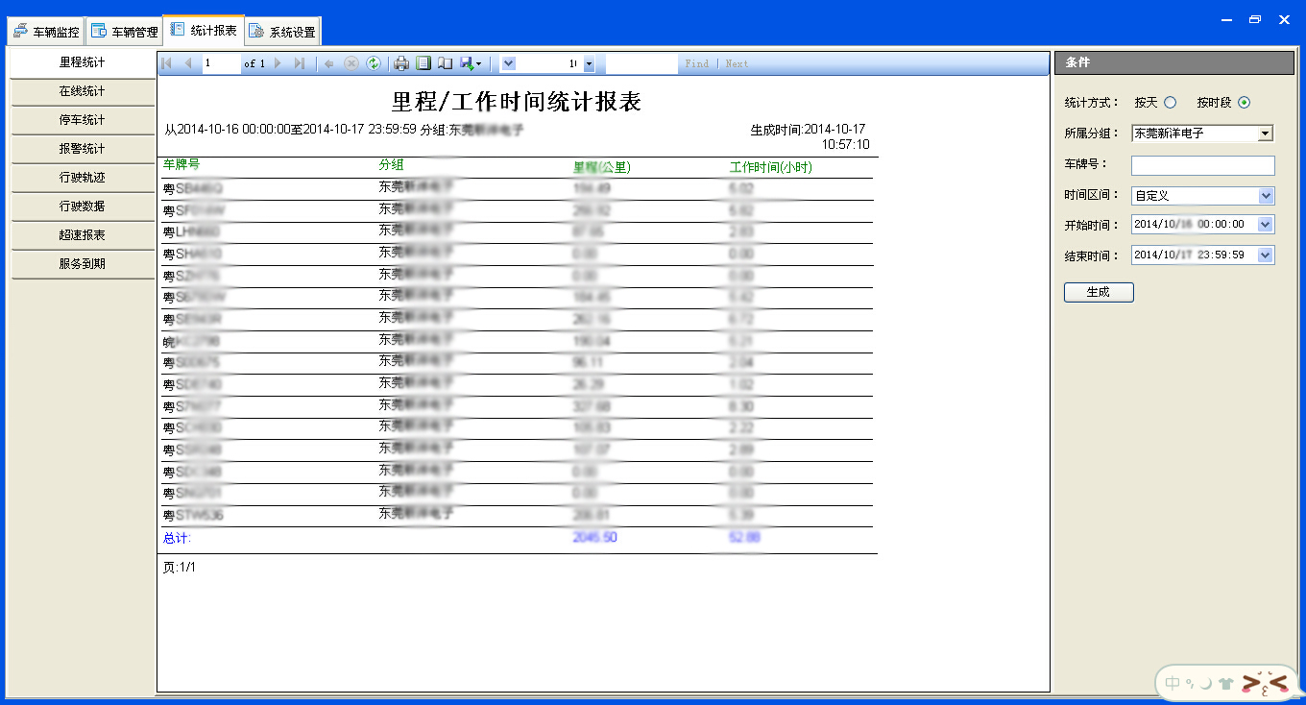Open the 系统设置 tab
1306x705 pixels.
point(282,32)
